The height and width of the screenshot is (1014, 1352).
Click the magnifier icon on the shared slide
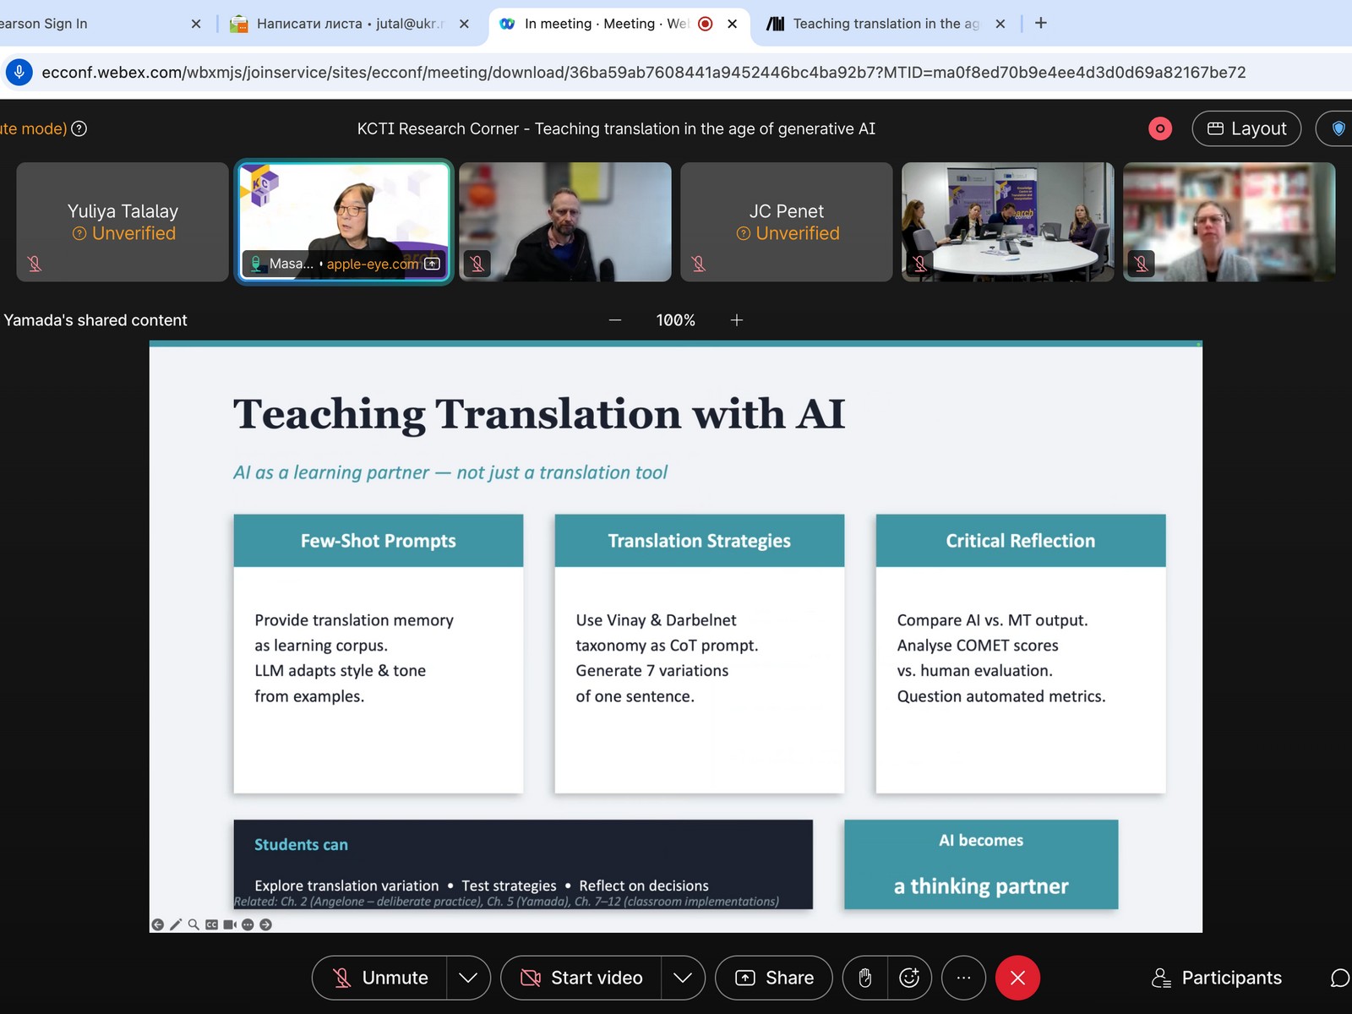(x=194, y=924)
